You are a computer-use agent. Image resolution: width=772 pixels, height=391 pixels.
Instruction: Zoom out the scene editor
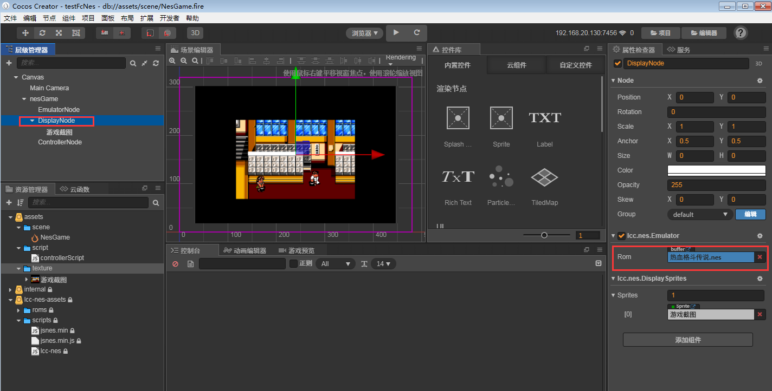(x=184, y=61)
